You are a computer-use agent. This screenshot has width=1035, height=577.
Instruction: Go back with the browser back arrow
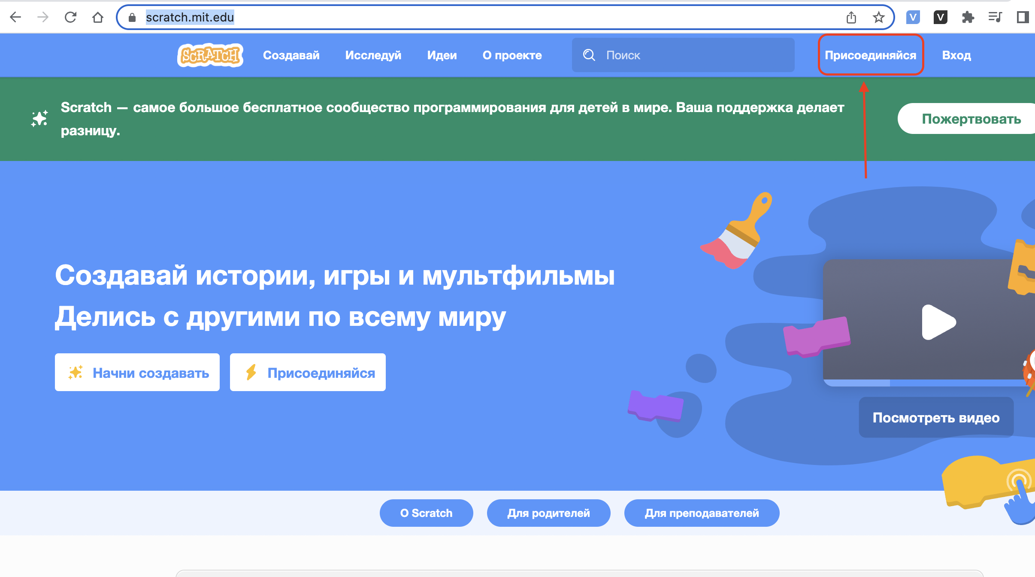(x=15, y=17)
